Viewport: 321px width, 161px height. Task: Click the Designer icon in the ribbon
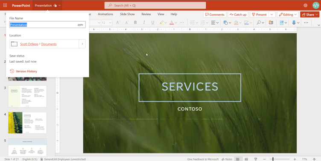tap(271, 23)
